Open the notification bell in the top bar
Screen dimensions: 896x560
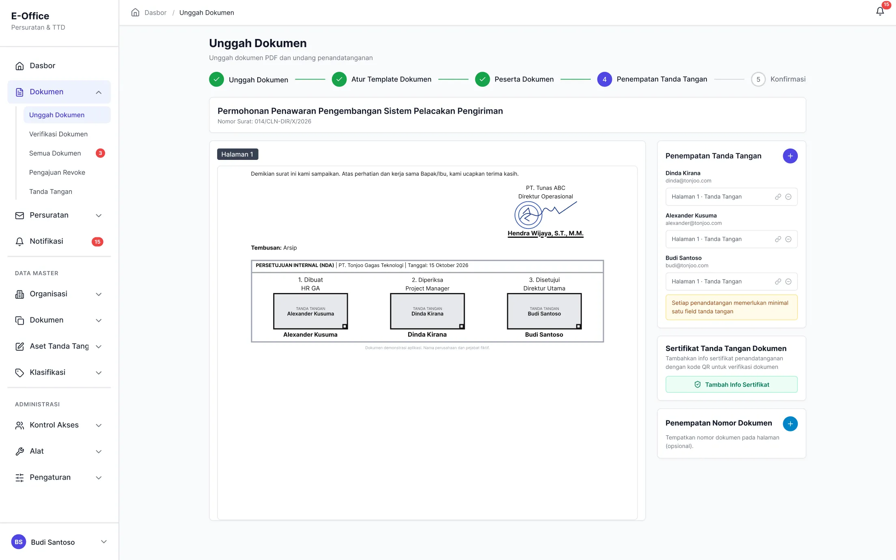pos(880,11)
